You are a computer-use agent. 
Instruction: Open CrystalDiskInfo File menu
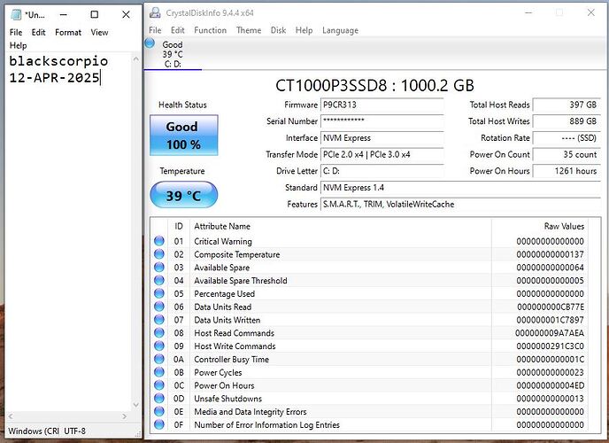click(155, 30)
